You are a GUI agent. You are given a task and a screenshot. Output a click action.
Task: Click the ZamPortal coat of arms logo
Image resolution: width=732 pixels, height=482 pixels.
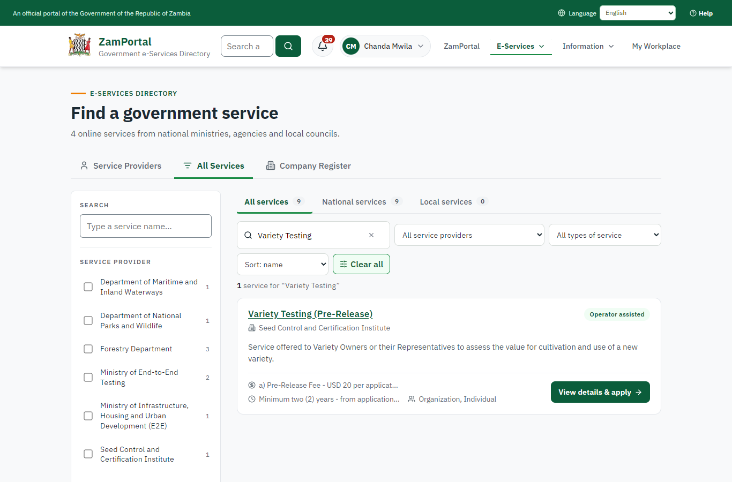pyautogui.click(x=80, y=46)
